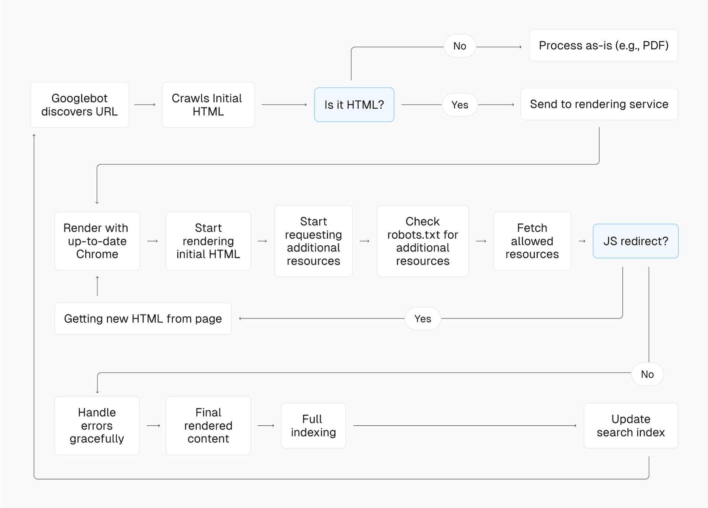Click the 'Yes' label after 'Is it HTML?'
The height and width of the screenshot is (508, 708).
click(459, 105)
